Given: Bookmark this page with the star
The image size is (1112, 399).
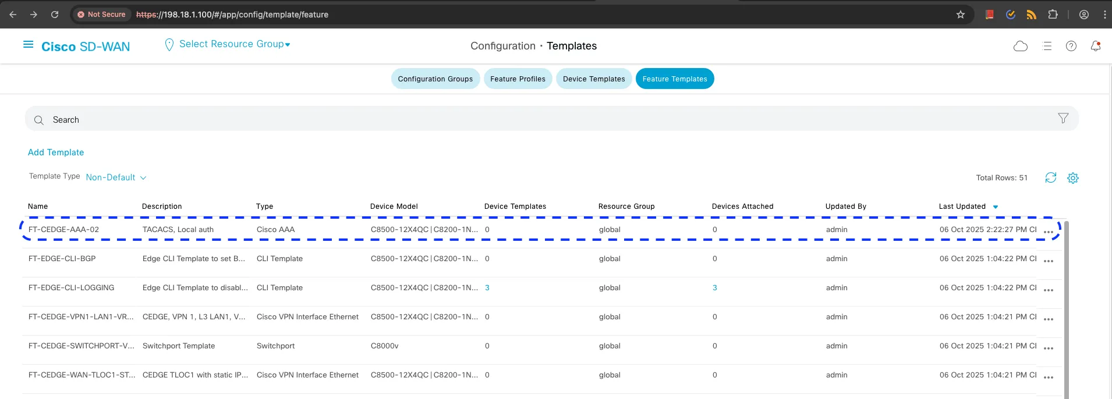Looking at the screenshot, I should [961, 15].
